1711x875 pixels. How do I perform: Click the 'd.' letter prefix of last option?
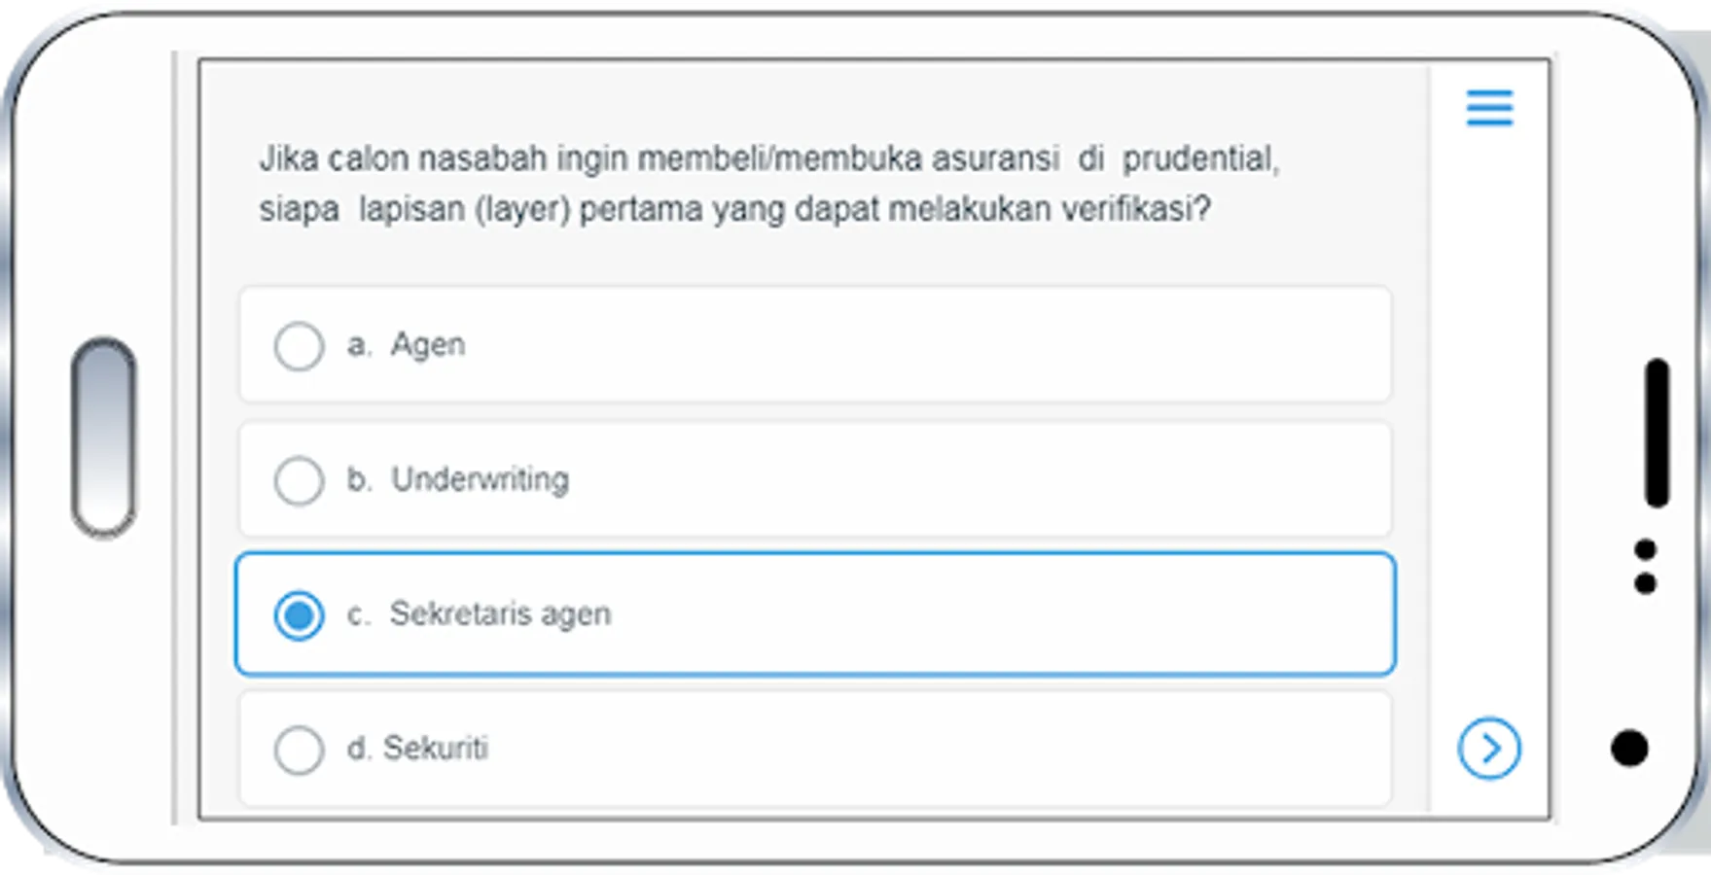[359, 748]
